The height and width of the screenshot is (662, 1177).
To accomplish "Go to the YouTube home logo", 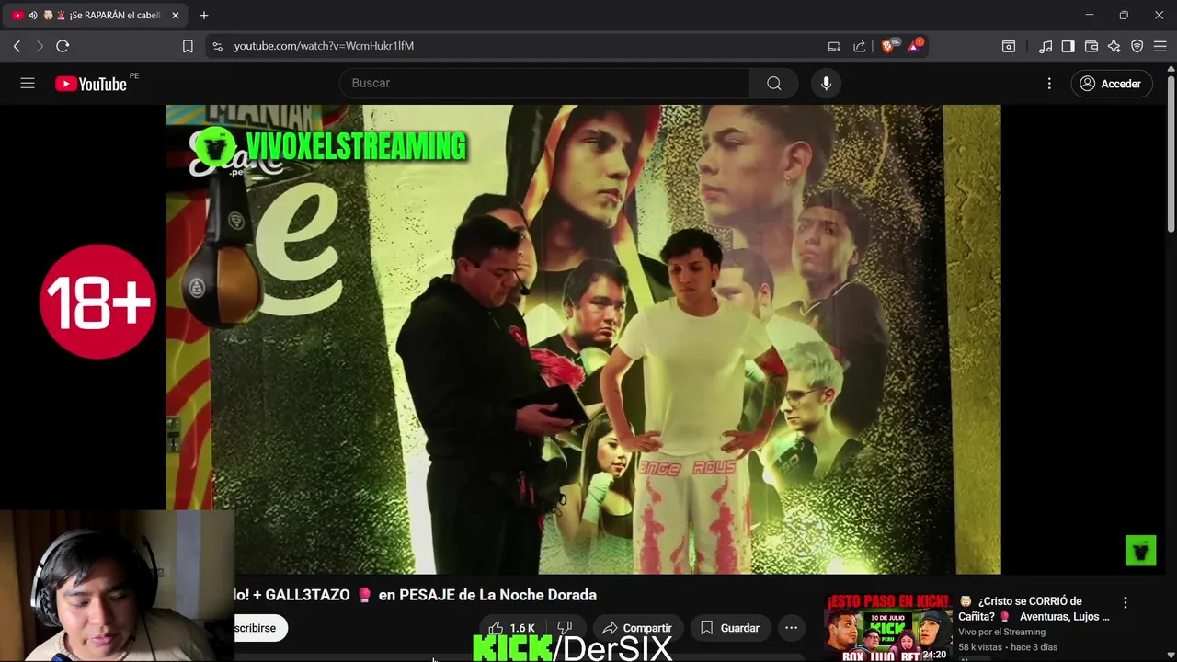I will point(91,84).
